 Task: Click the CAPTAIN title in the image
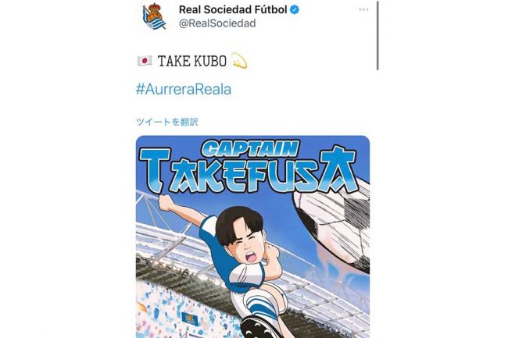pyautogui.click(x=252, y=149)
